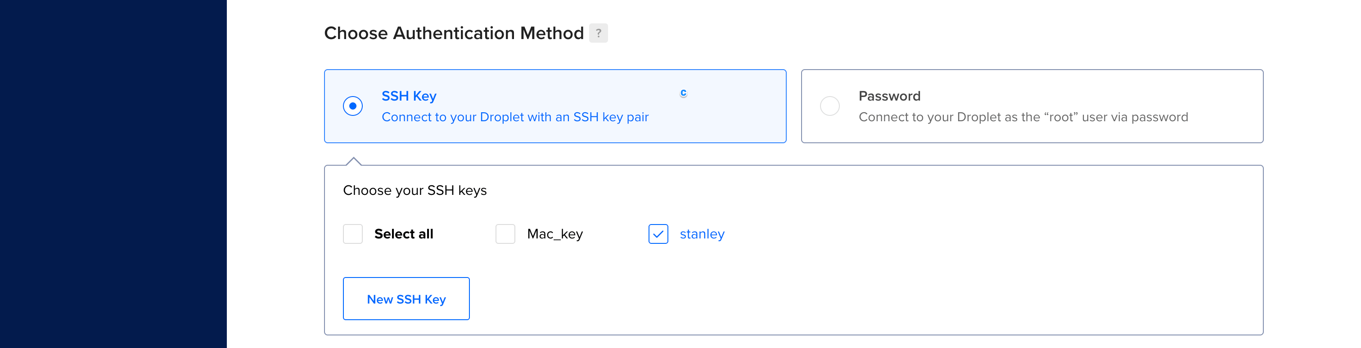
Task: Click the blue "c" badge in SSH Key card
Action: click(684, 92)
